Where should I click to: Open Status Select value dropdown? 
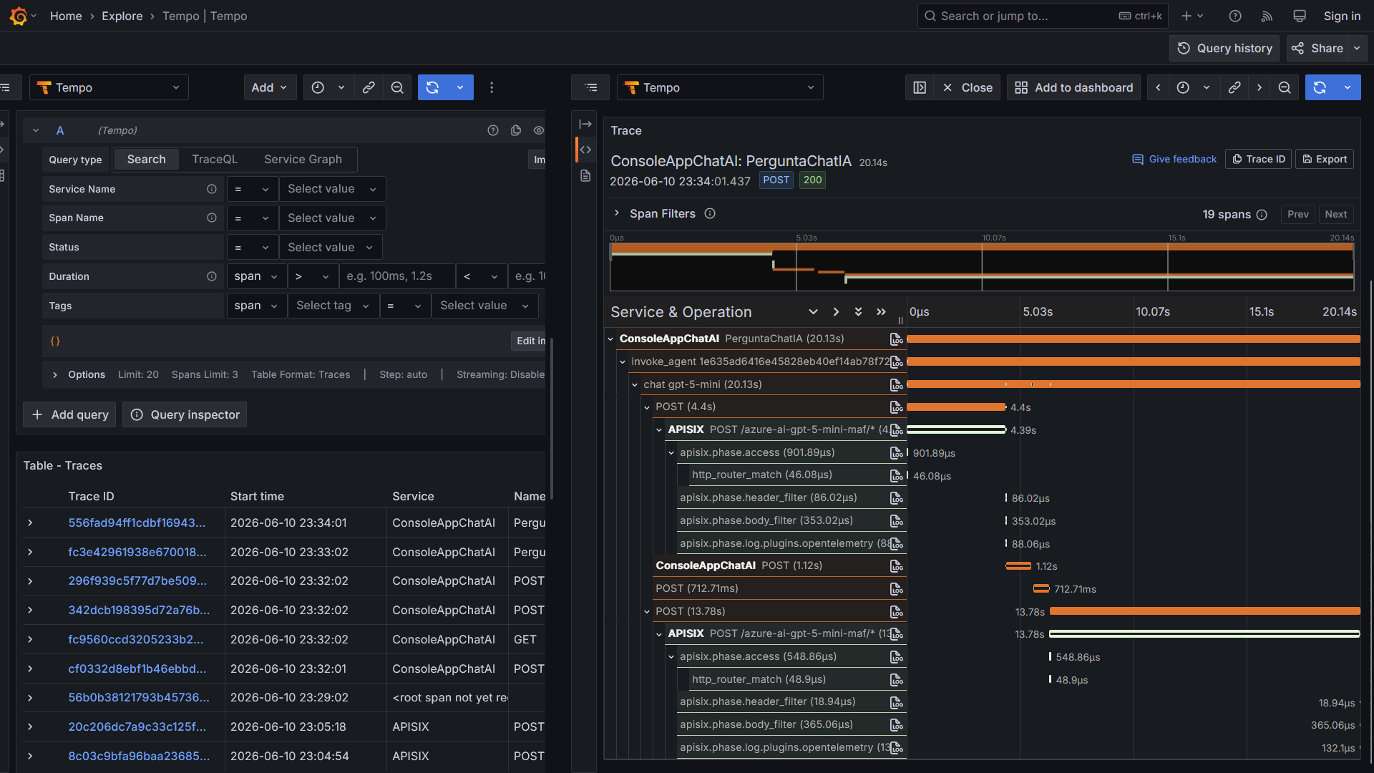[x=331, y=247]
